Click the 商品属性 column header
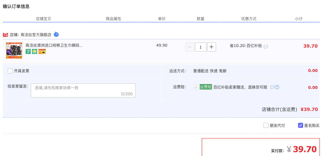Image resolution: width=323 pixels, height=156 pixels. coord(114,19)
